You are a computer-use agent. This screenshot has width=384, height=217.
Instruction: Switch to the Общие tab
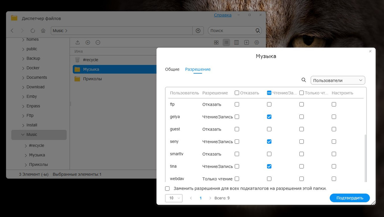(172, 69)
